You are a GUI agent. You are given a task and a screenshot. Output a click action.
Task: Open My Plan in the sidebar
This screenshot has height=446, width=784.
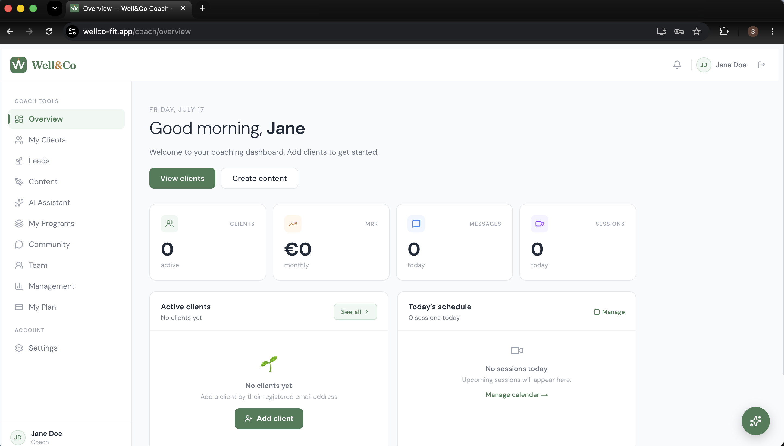(67, 307)
